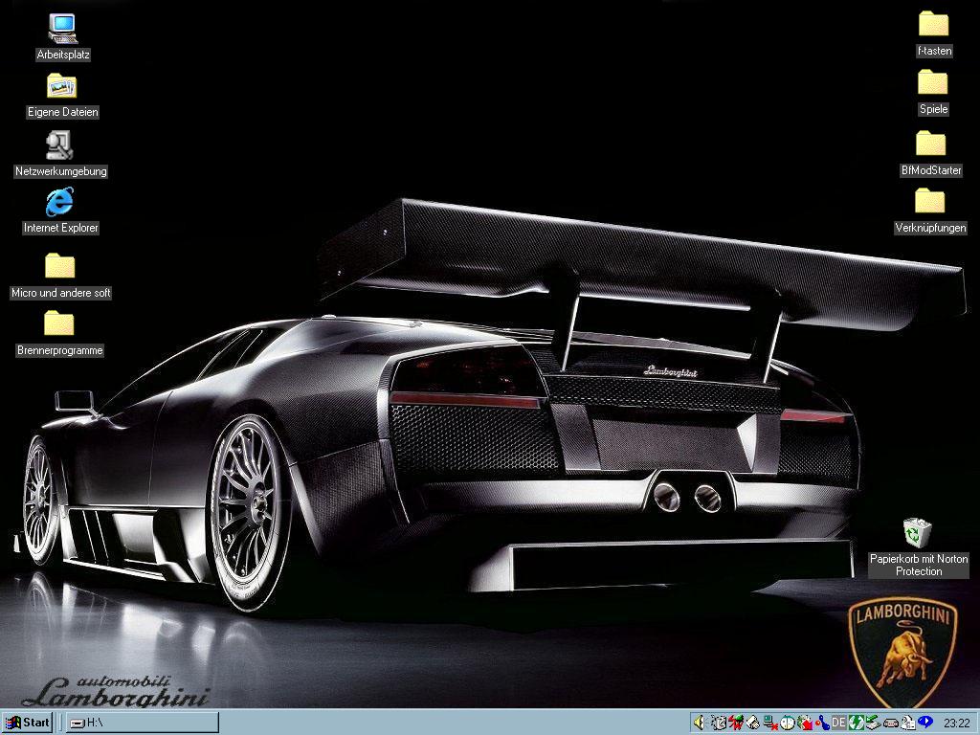Select the BfModStarter folder icon

[x=931, y=144]
